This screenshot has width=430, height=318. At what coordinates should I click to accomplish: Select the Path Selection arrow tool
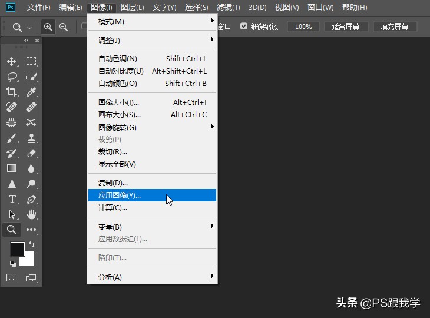[12, 214]
